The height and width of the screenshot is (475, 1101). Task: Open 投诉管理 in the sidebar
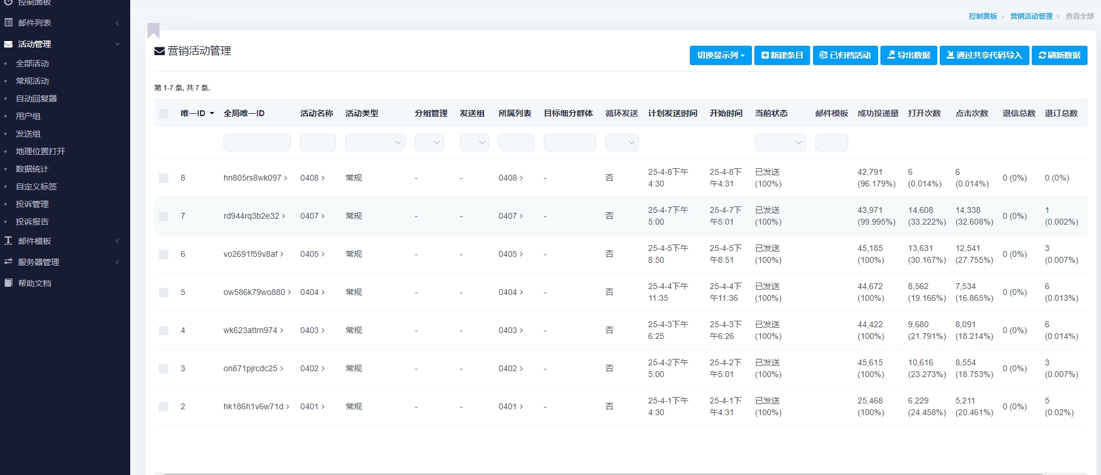click(32, 204)
